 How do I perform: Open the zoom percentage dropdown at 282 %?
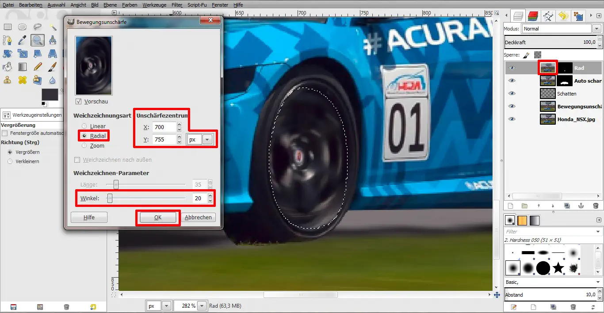pyautogui.click(x=202, y=306)
